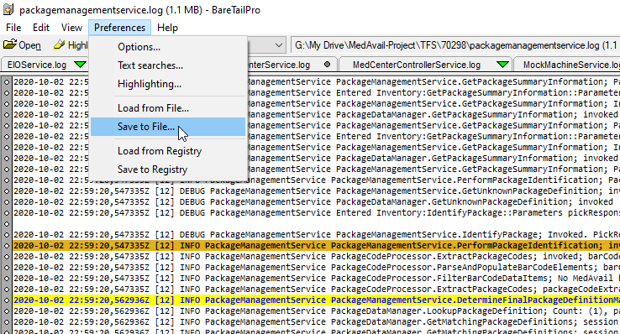This screenshot has height=334, width=620.
Task: Select the IdentifyPackage; Invoked DEBUG log line
Action: (x=317, y=234)
